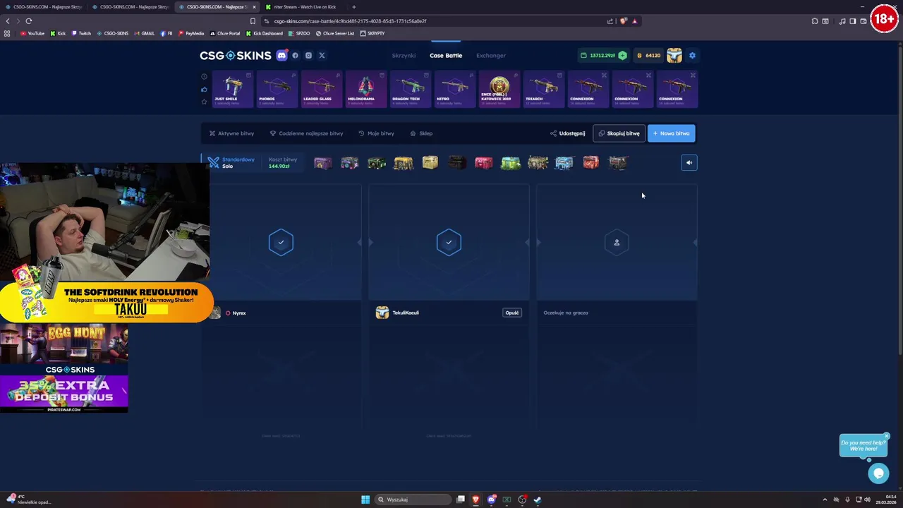The height and width of the screenshot is (508, 903).
Task: Click the black case in battle list
Action: [456, 163]
